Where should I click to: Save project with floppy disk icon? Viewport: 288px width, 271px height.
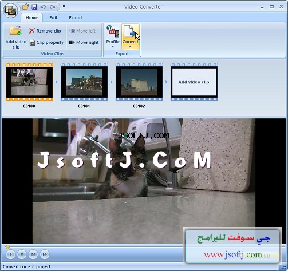pyautogui.click(x=34, y=7)
